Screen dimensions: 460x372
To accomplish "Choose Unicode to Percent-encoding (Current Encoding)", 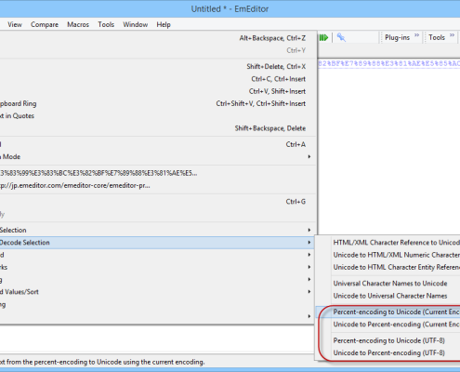I will click(x=388, y=325).
